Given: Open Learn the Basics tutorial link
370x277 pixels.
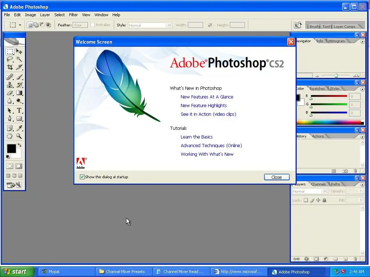Looking at the screenshot, I should [x=197, y=137].
